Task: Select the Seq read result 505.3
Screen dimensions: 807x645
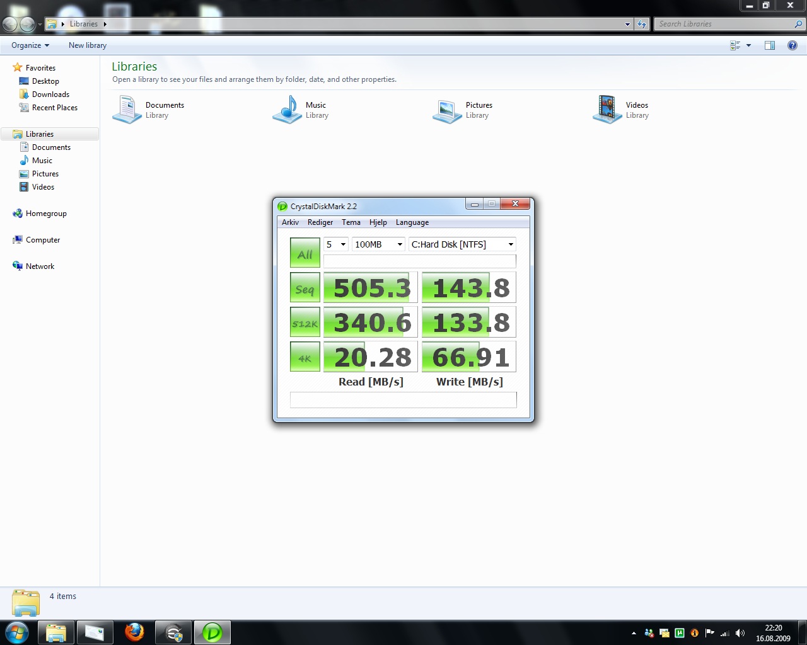Action: pyautogui.click(x=371, y=288)
